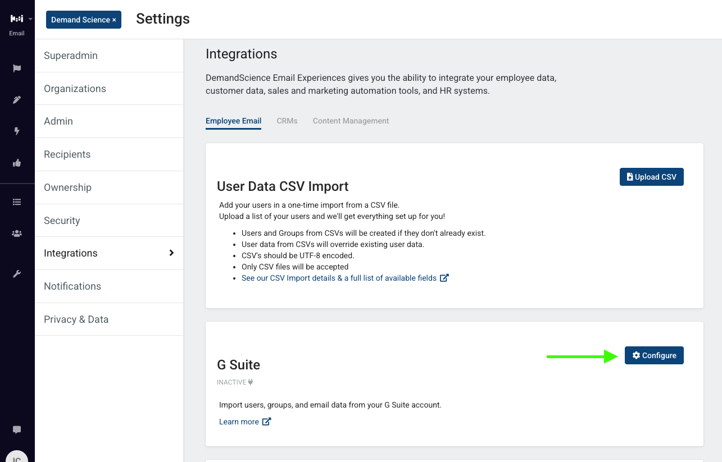Click the flag icon in left sidebar
The width and height of the screenshot is (722, 462).
tap(17, 68)
